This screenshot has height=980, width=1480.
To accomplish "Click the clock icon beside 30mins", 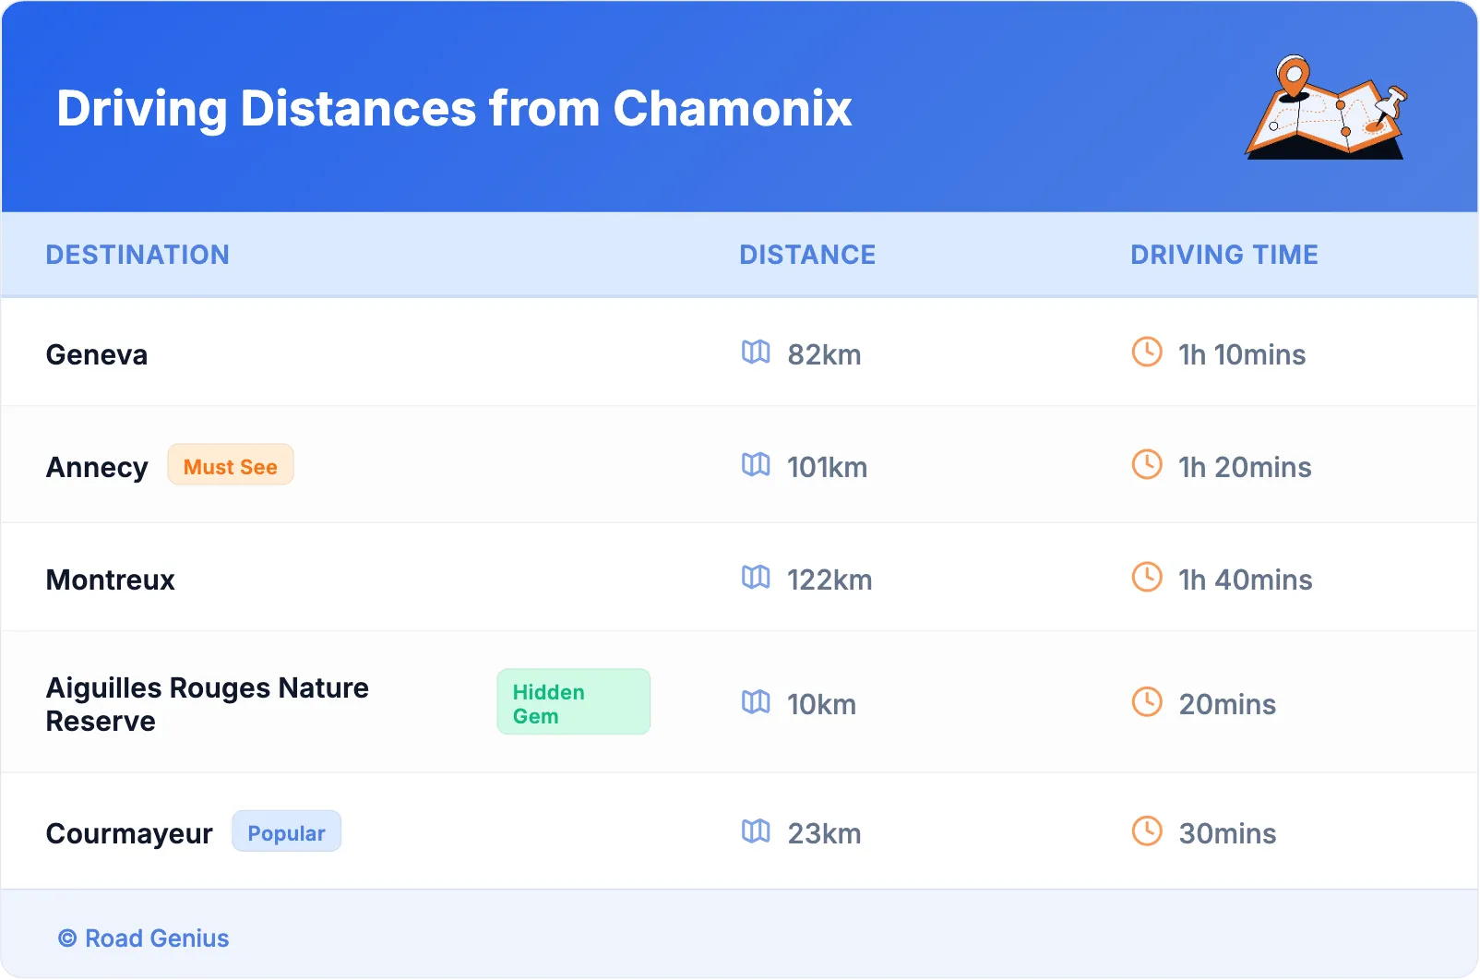I will (1147, 831).
